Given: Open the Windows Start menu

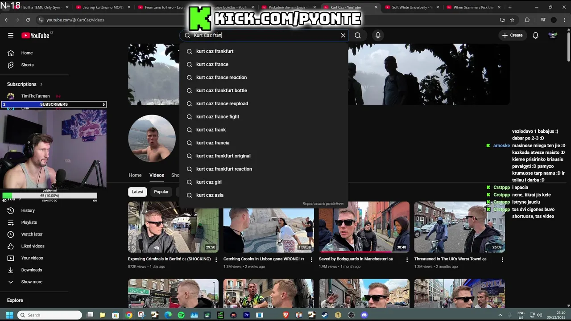Looking at the screenshot, I should 9,315.
